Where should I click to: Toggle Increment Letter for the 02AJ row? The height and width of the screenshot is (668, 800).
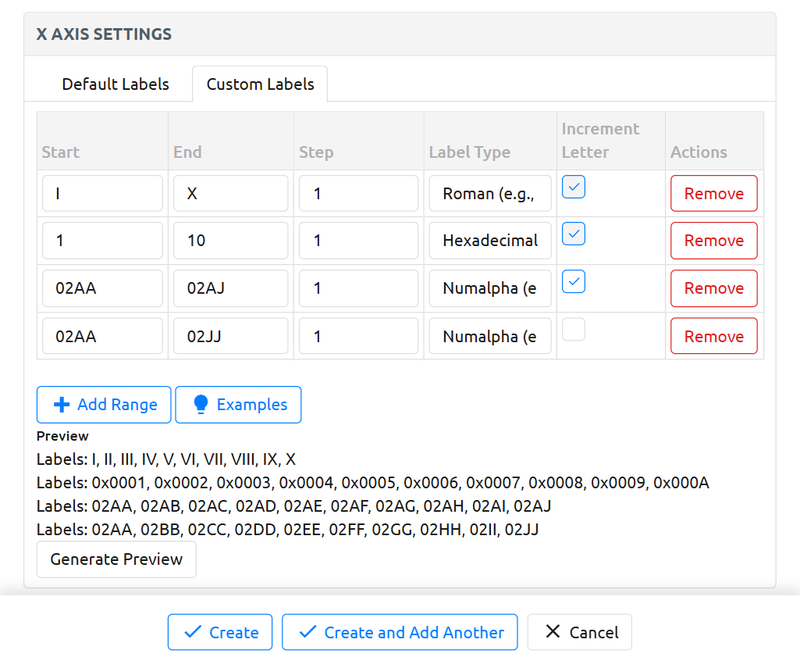(574, 281)
